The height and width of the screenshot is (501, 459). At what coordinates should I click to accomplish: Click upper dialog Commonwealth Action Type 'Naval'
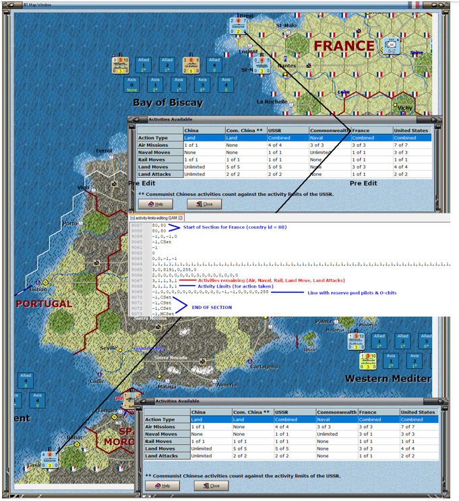coord(316,138)
